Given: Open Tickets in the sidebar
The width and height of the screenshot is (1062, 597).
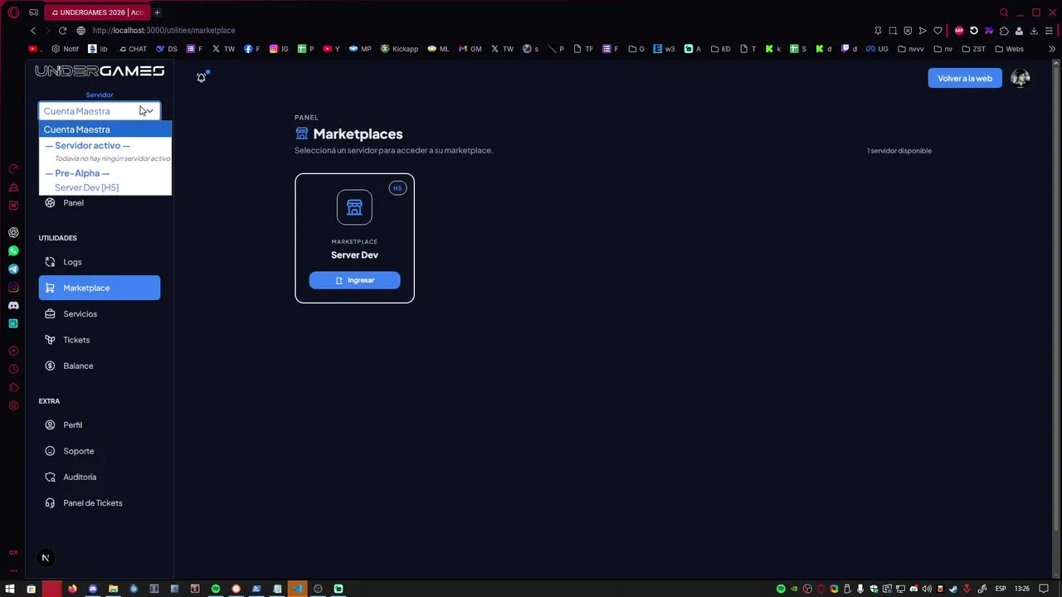Looking at the screenshot, I should 100,340.
